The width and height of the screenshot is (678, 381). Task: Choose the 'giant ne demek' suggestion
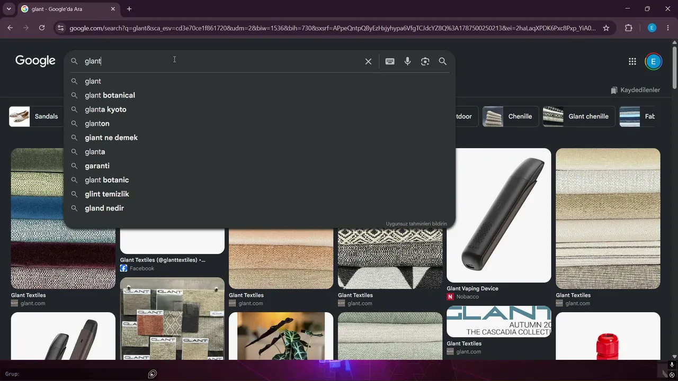260,138
